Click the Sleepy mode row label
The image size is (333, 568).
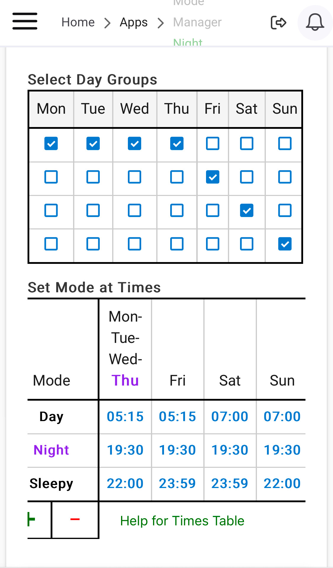click(51, 483)
